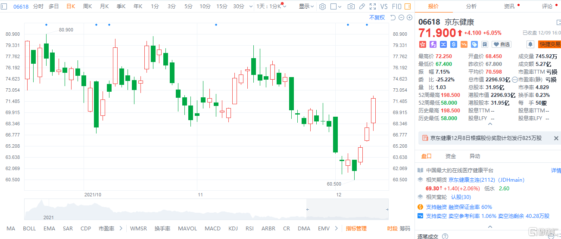
Task: Select the RSI indicator
Action: 249,229
